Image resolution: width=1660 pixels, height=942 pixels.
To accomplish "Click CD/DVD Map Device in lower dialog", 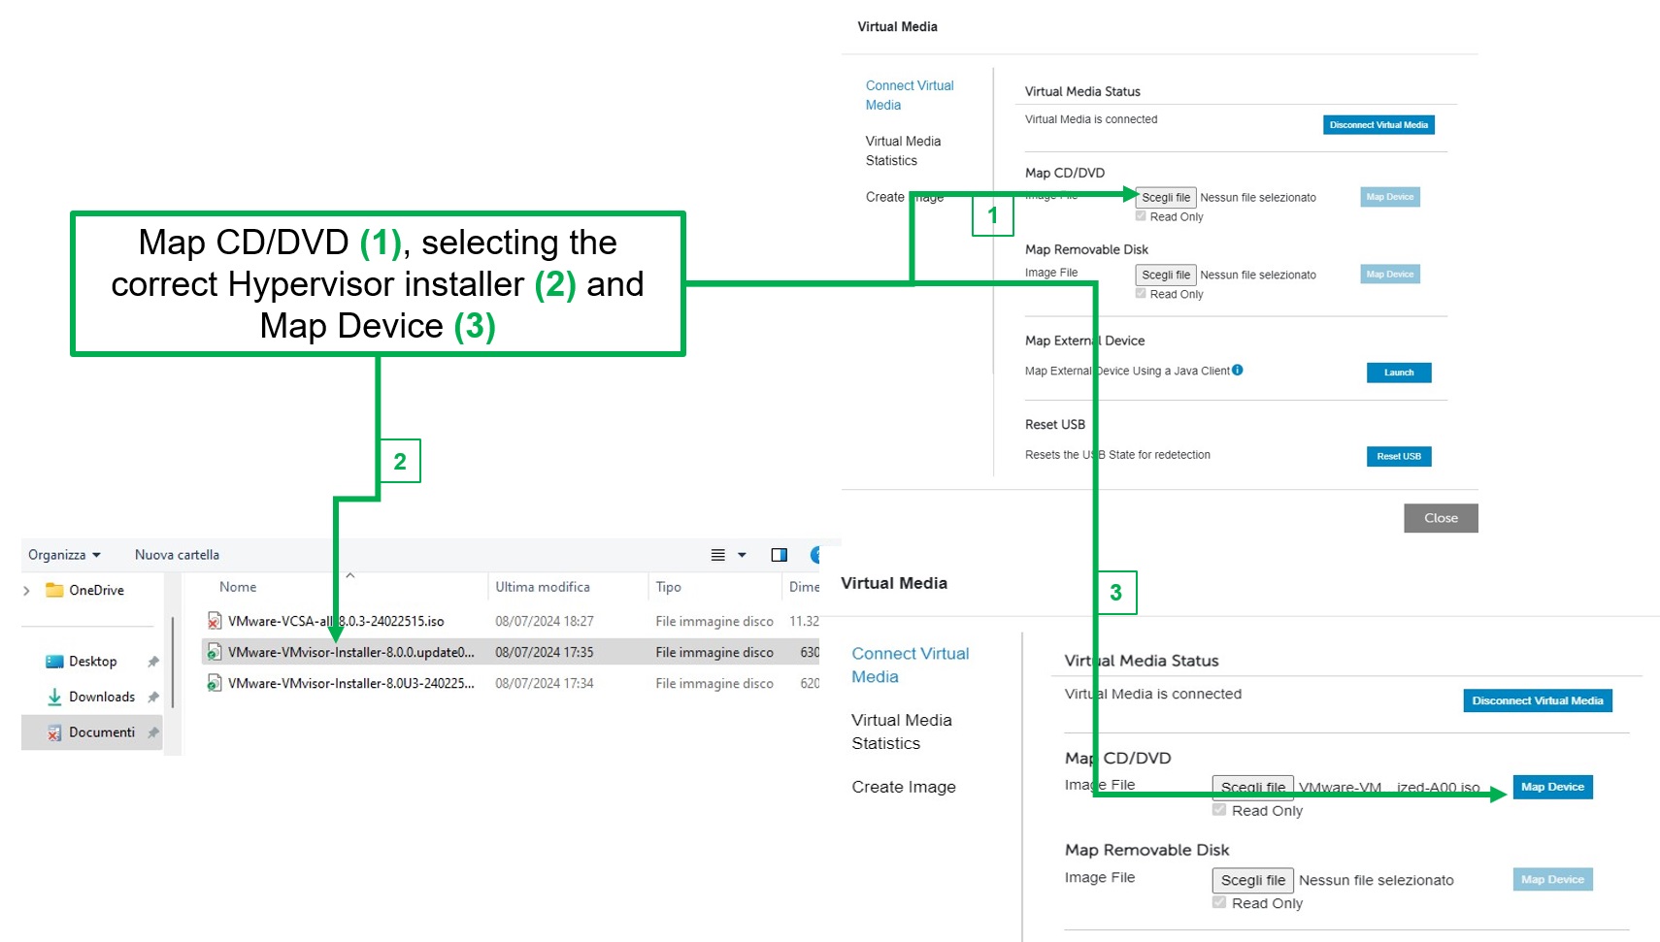I will [1552, 787].
